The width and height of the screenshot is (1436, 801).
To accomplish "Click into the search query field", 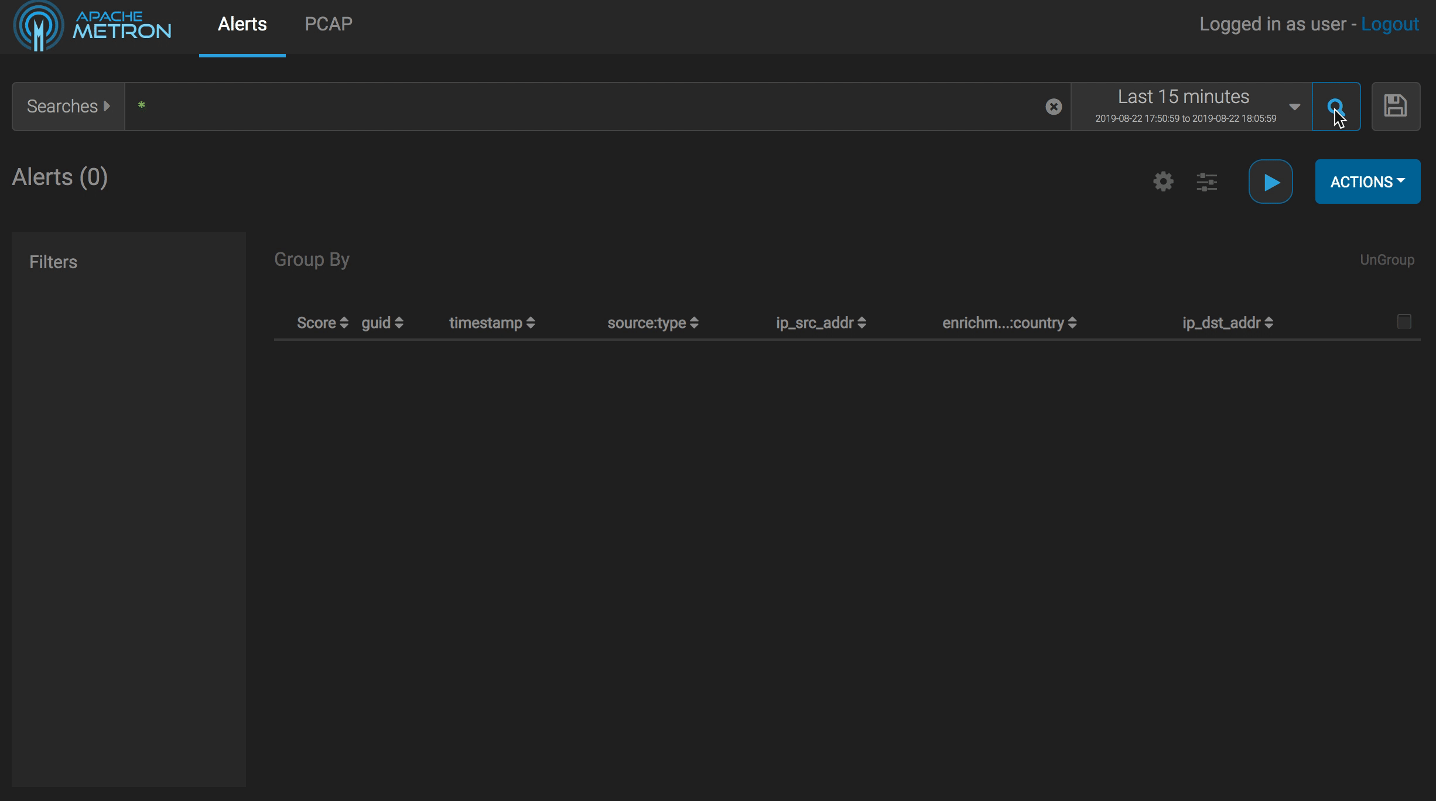I will coord(586,107).
